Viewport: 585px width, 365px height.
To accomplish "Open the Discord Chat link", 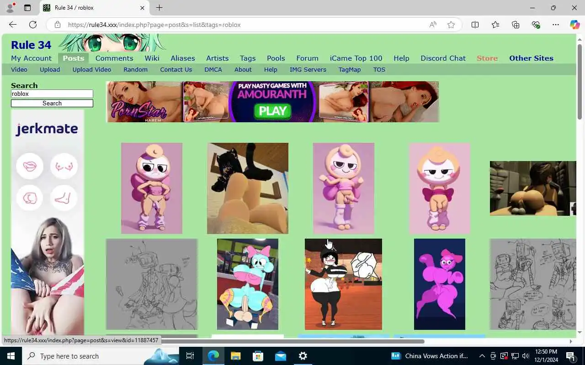I will [x=443, y=58].
